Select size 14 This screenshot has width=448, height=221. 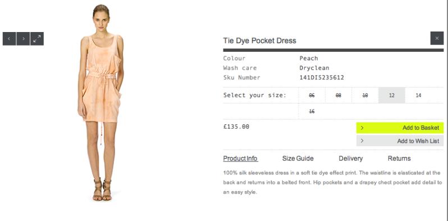pos(418,96)
